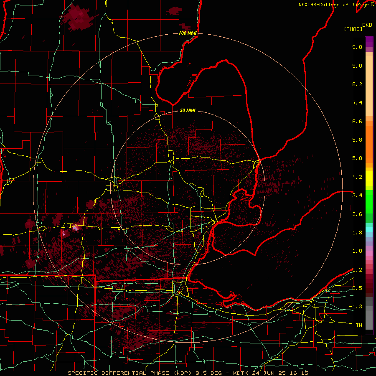Viewport: 376px width, 376px height.
Task: Click the -0.5 scale value
Action: pos(356,288)
